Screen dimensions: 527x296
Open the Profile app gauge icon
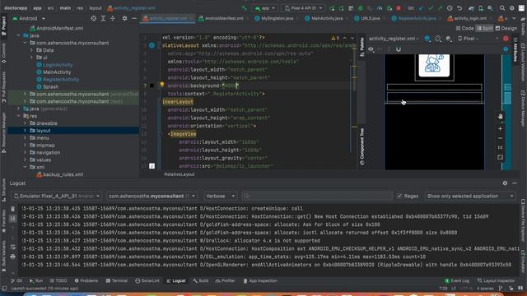(x=380, y=8)
